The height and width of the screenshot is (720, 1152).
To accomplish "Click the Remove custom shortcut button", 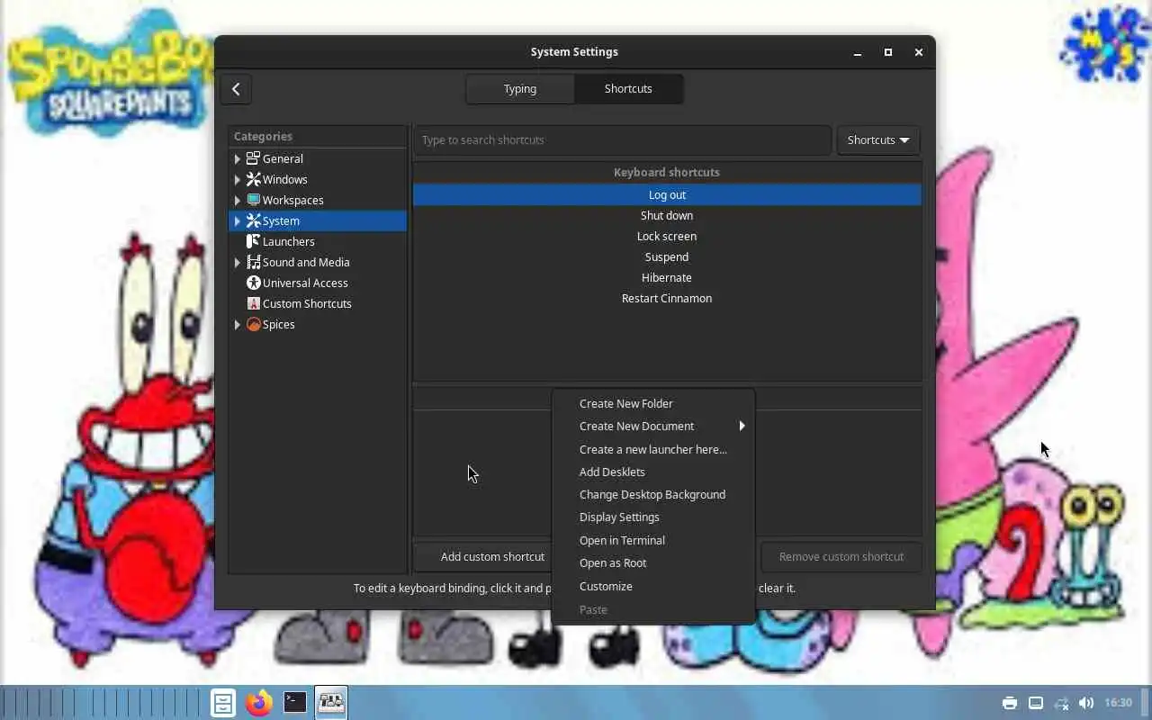I will click(x=841, y=556).
